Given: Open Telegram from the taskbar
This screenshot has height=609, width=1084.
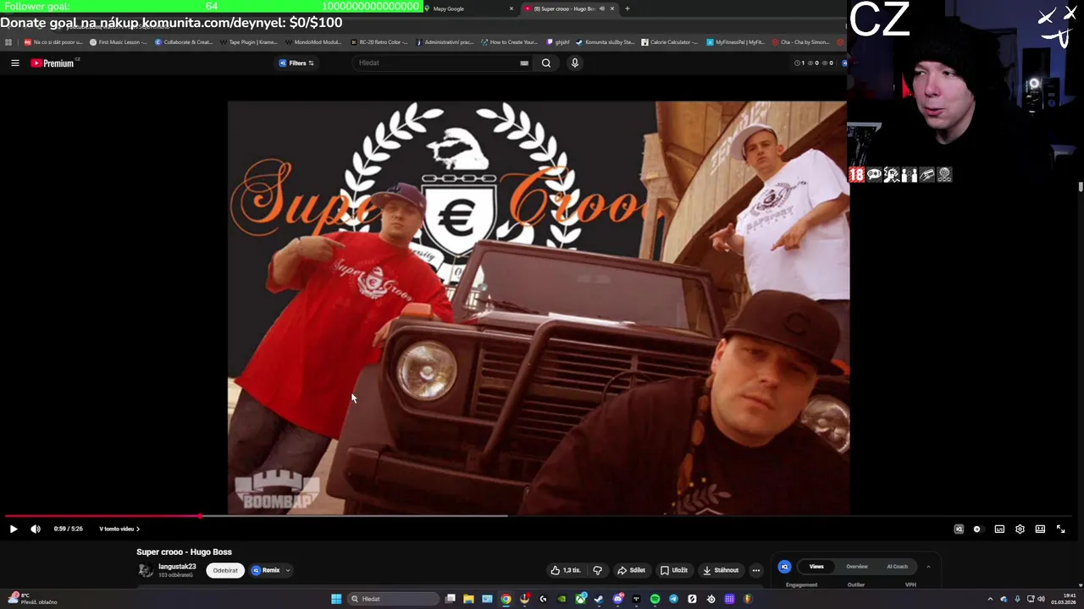Looking at the screenshot, I should coord(673,599).
